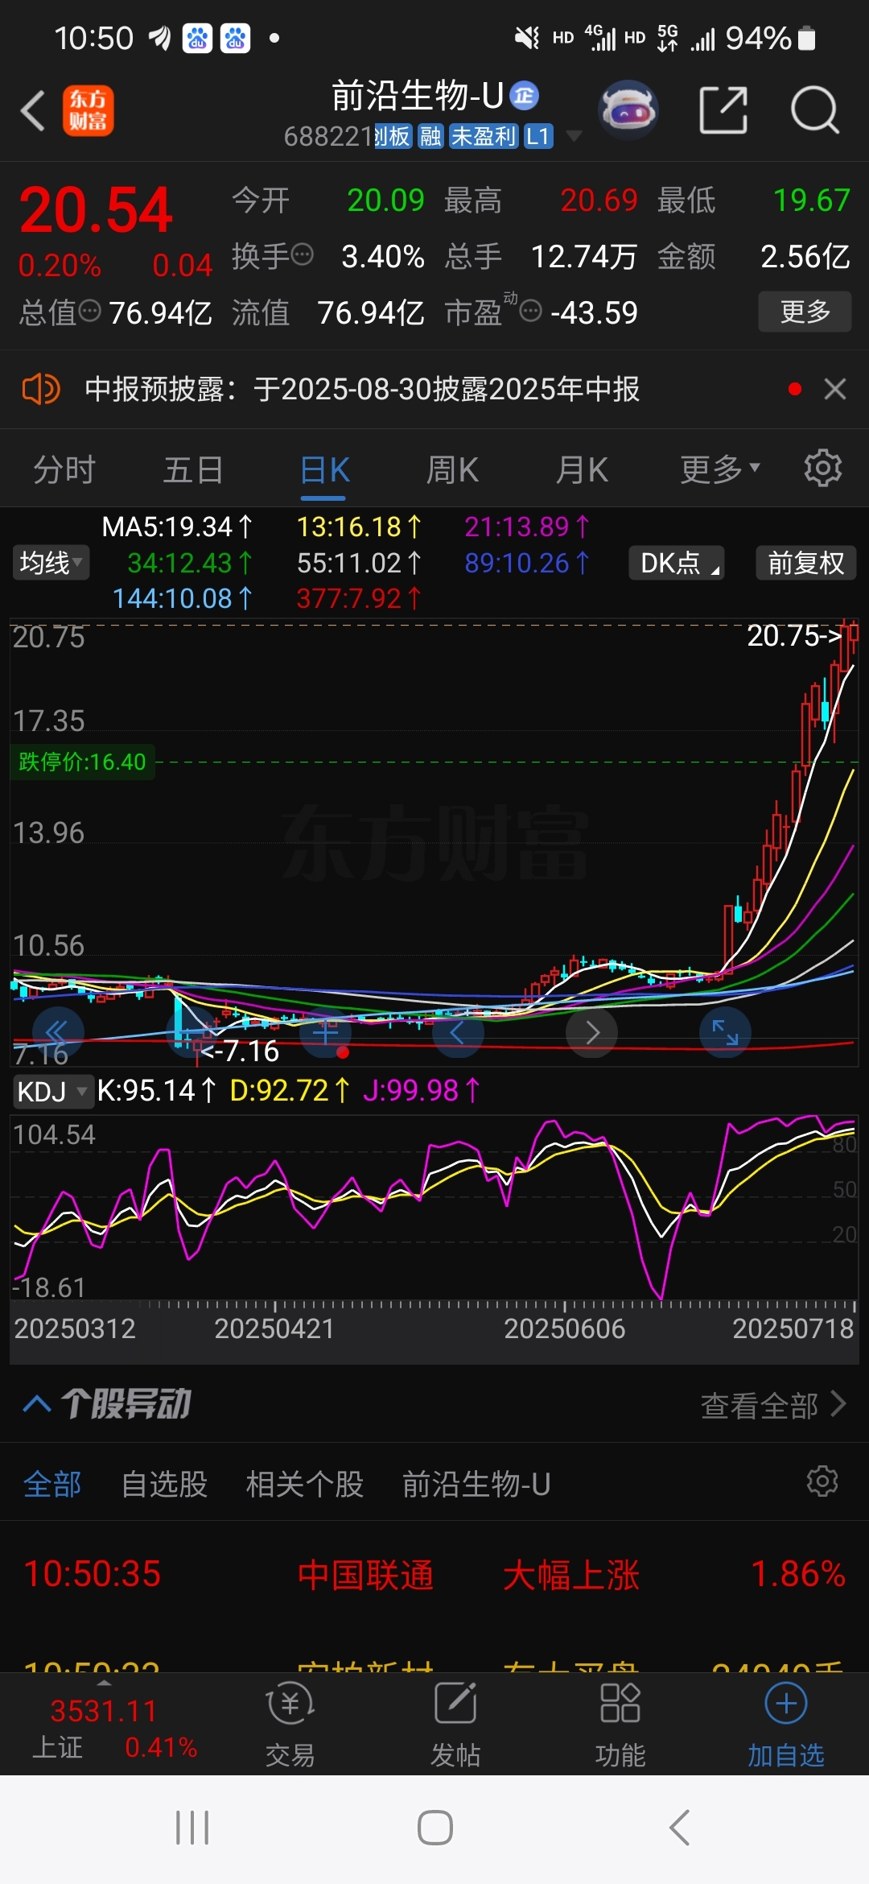Open the robot assistant avatar
Image resolution: width=869 pixels, height=1884 pixels.
(x=628, y=109)
